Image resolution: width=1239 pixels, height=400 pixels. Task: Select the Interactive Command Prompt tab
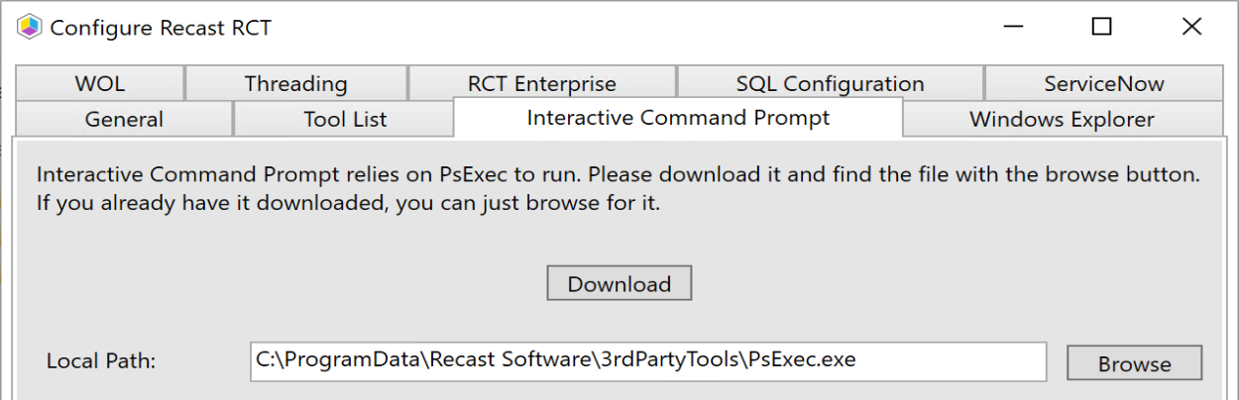coord(678,118)
